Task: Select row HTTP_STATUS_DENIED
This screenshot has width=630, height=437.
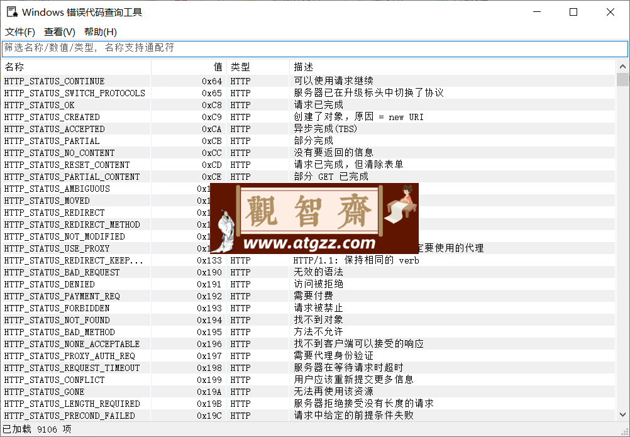Action: click(x=309, y=284)
